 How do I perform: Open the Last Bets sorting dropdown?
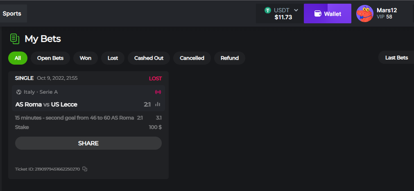pos(396,58)
